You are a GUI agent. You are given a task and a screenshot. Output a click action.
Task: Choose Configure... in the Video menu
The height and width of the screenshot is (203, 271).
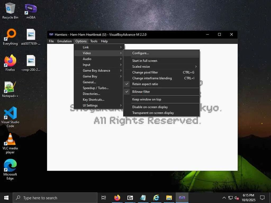(161, 53)
